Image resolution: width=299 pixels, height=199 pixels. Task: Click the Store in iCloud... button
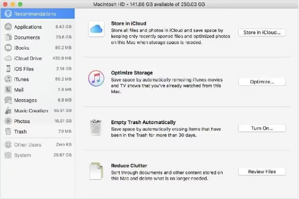(x=262, y=33)
